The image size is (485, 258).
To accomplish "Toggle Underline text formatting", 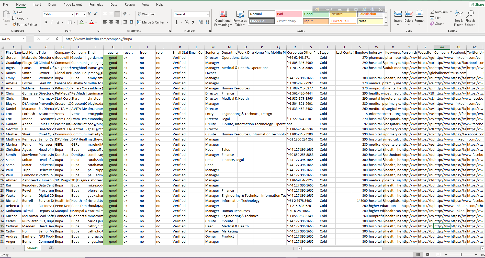I will (58, 22).
